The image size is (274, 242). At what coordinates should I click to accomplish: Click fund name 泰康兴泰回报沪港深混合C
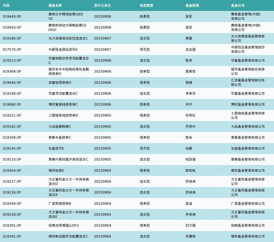pyautogui.click(x=68, y=159)
